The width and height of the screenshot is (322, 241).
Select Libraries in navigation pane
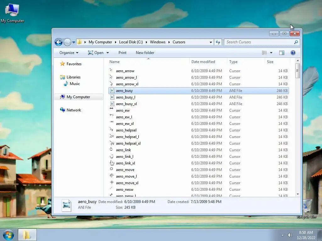[74, 77]
